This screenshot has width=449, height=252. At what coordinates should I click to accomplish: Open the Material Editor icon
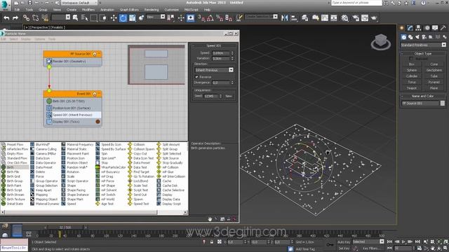tap(344, 17)
